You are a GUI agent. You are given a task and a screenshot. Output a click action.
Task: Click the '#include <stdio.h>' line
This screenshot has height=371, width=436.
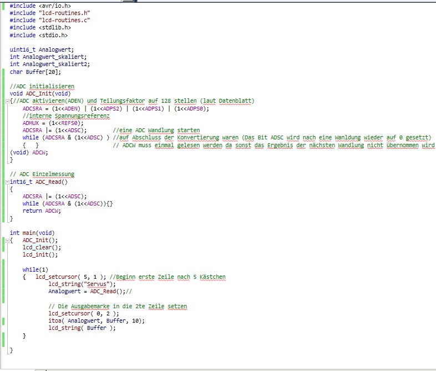coord(38,36)
